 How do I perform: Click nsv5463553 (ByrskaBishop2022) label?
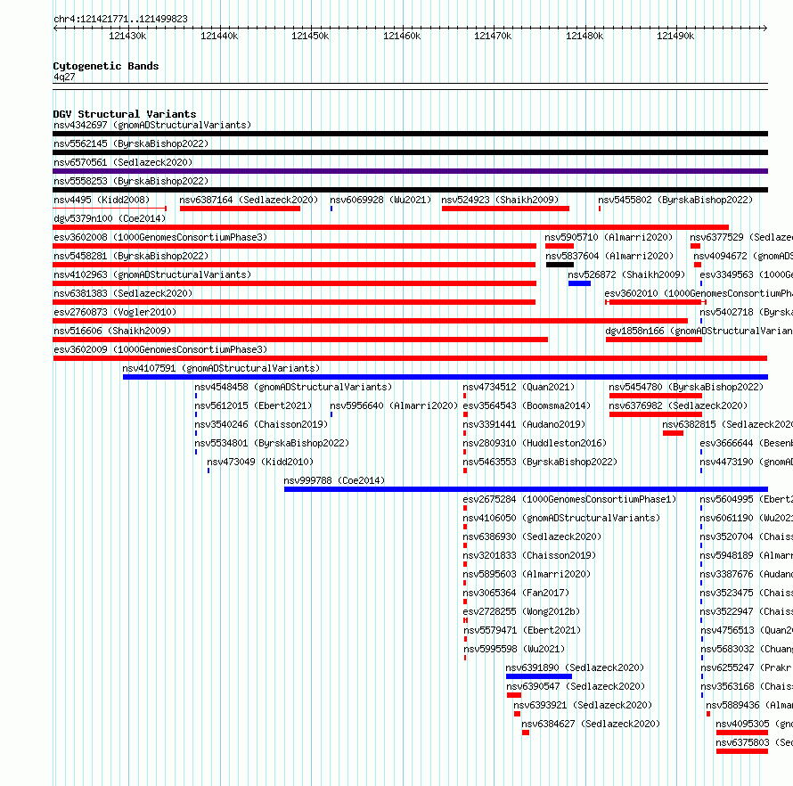[540, 462]
